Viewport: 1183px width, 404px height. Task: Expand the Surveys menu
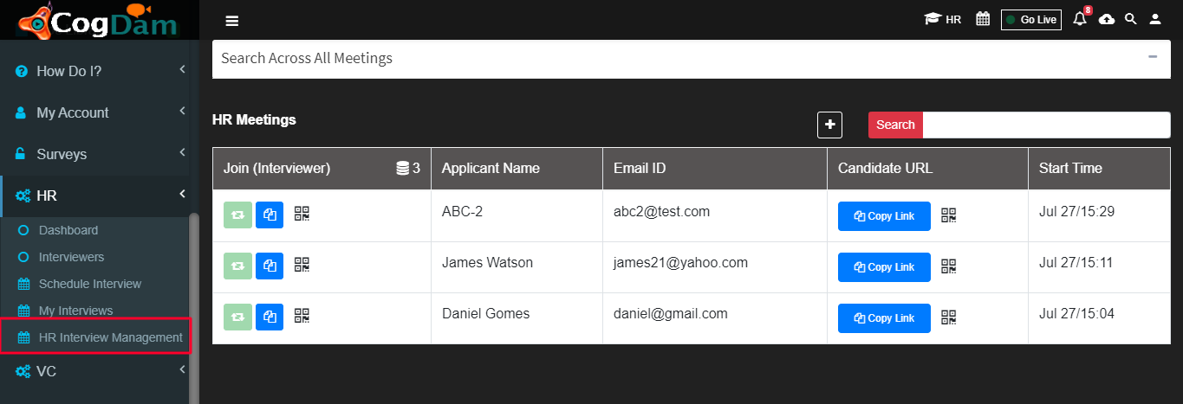(x=100, y=154)
